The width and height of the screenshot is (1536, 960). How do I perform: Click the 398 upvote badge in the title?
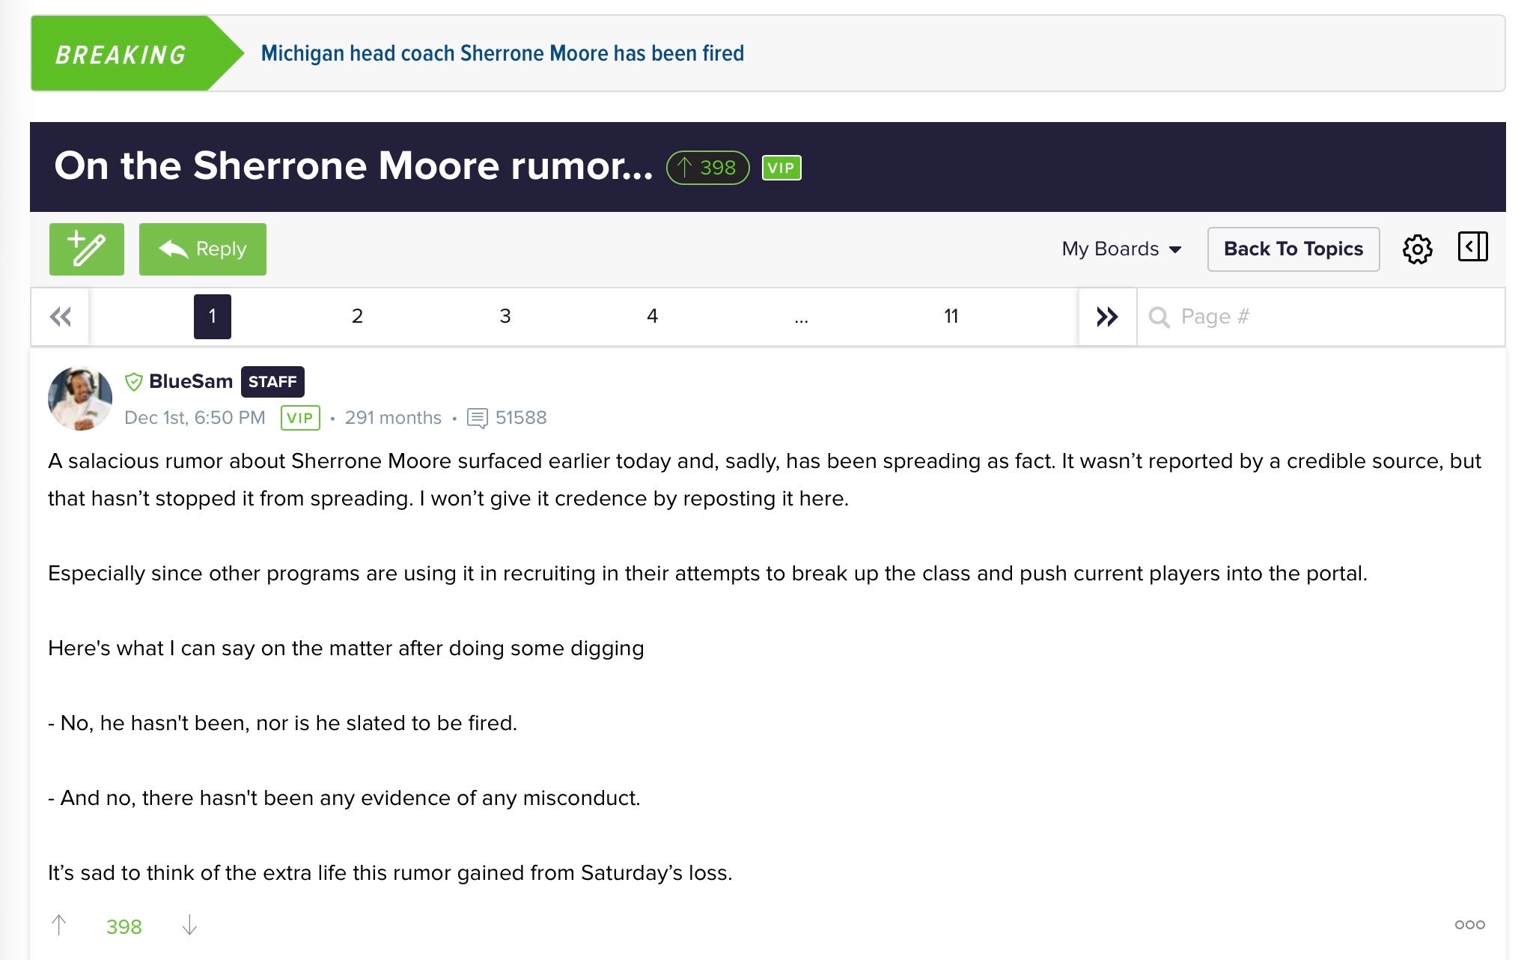pyautogui.click(x=707, y=168)
